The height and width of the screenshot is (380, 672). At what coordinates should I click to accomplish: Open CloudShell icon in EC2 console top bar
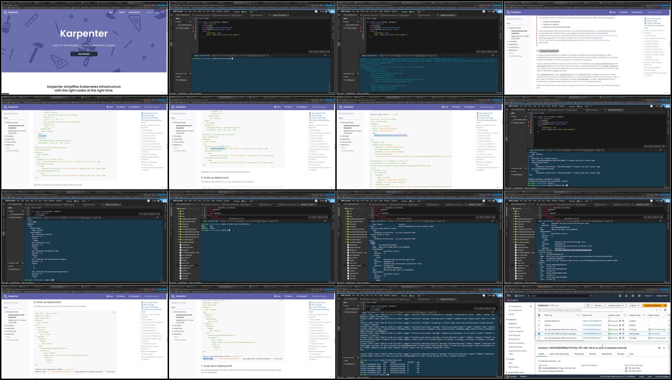620,296
